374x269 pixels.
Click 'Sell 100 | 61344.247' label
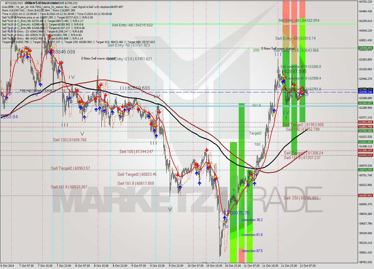coord(136,151)
